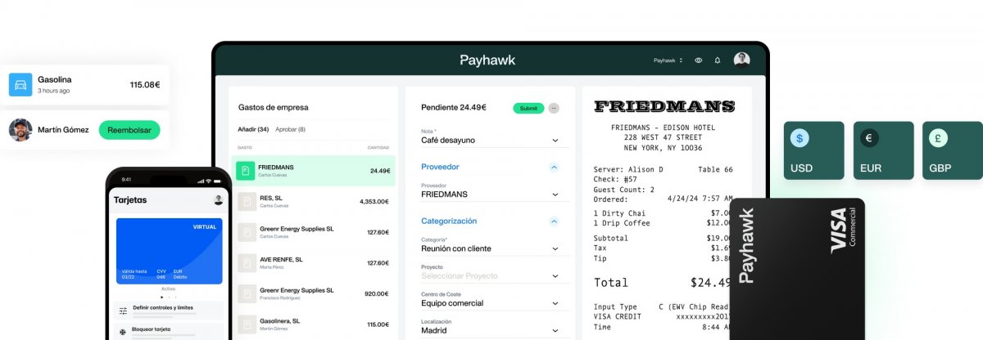Click the VISA Commercial logo on the black card
The width and height of the screenshot is (983, 340).
tap(843, 230)
